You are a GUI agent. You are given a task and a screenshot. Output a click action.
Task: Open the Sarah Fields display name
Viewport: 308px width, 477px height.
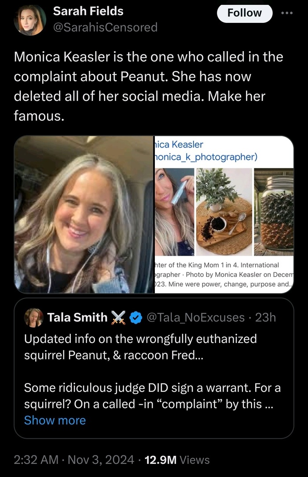click(88, 11)
